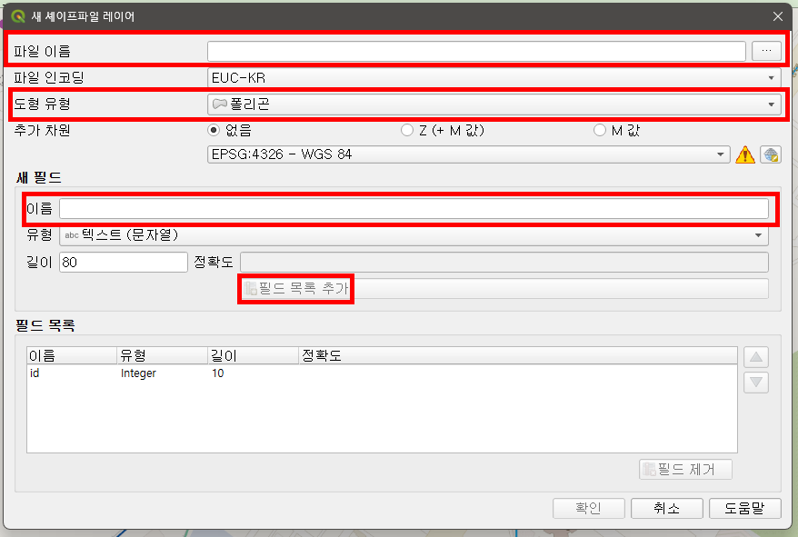Click the 확인 button
Image resolution: width=798 pixels, height=537 pixels.
click(x=588, y=508)
